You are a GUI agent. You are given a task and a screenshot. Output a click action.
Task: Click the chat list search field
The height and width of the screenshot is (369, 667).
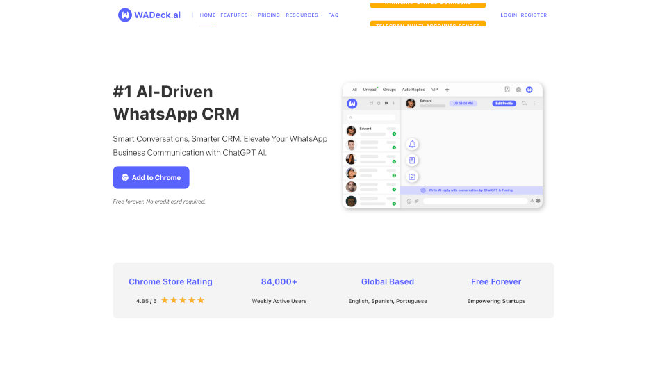tap(371, 117)
